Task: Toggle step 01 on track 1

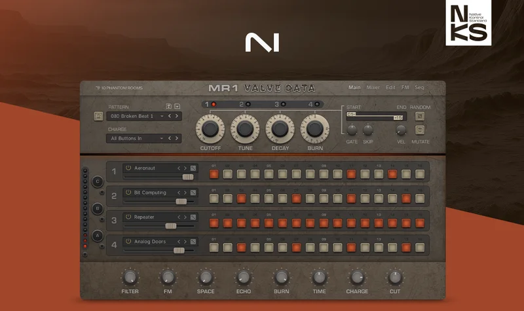Action: (x=214, y=174)
